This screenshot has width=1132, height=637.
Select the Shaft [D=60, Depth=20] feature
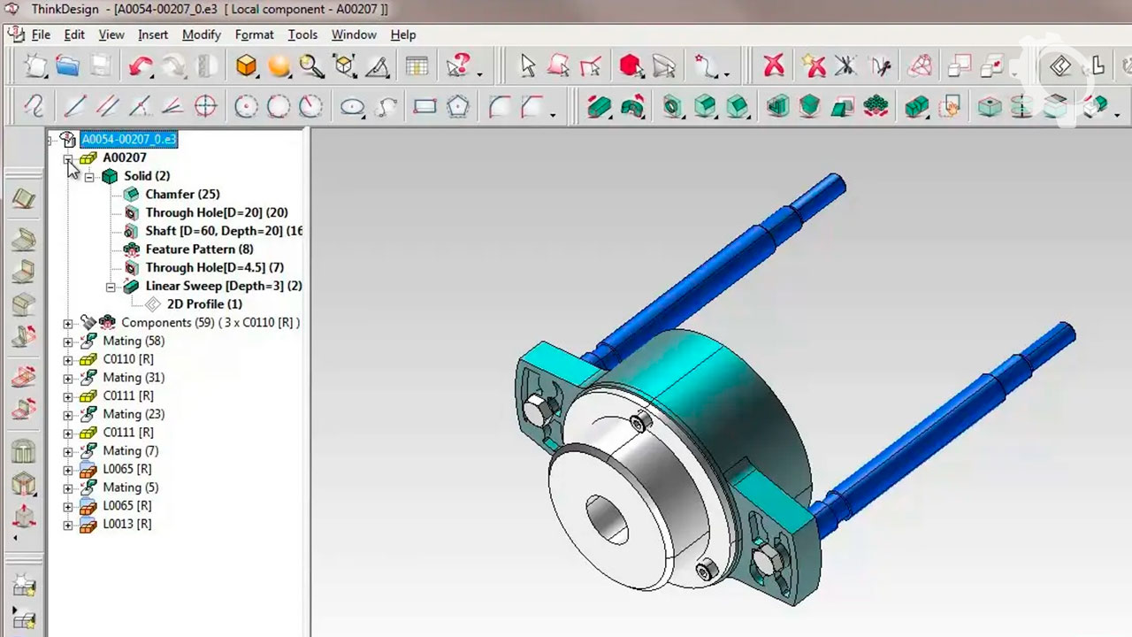point(224,231)
